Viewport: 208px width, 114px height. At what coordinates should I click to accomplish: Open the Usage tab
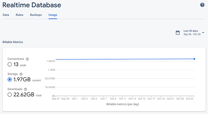[53, 15]
